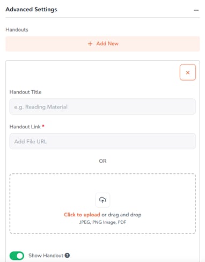The width and height of the screenshot is (205, 262).
Task: Toggle the Show Handout switch off
Action: pos(17,256)
